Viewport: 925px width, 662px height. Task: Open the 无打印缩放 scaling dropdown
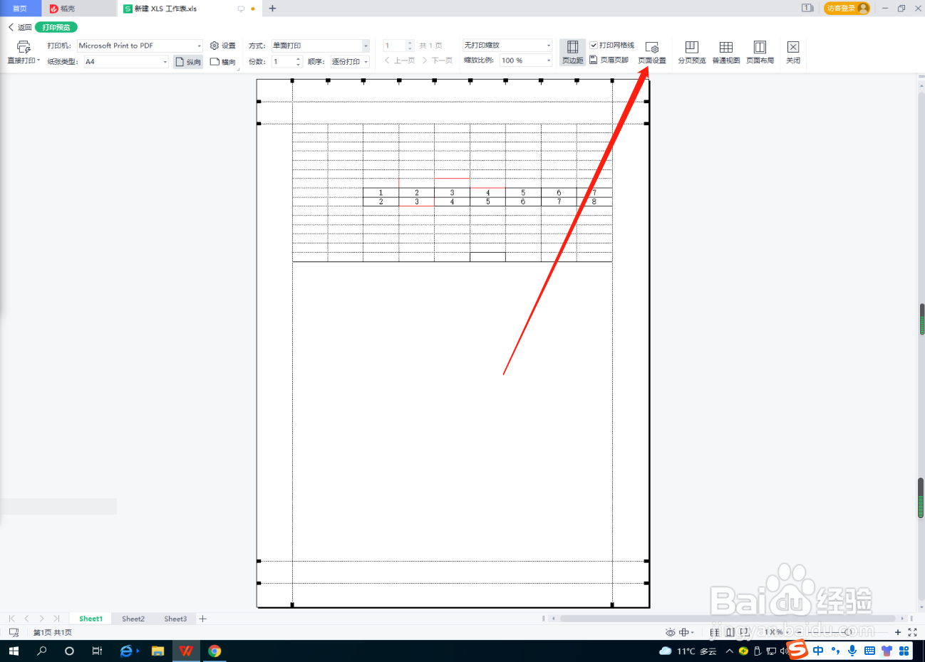507,45
